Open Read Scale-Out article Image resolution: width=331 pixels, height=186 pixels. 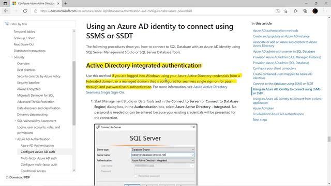click(x=24, y=44)
